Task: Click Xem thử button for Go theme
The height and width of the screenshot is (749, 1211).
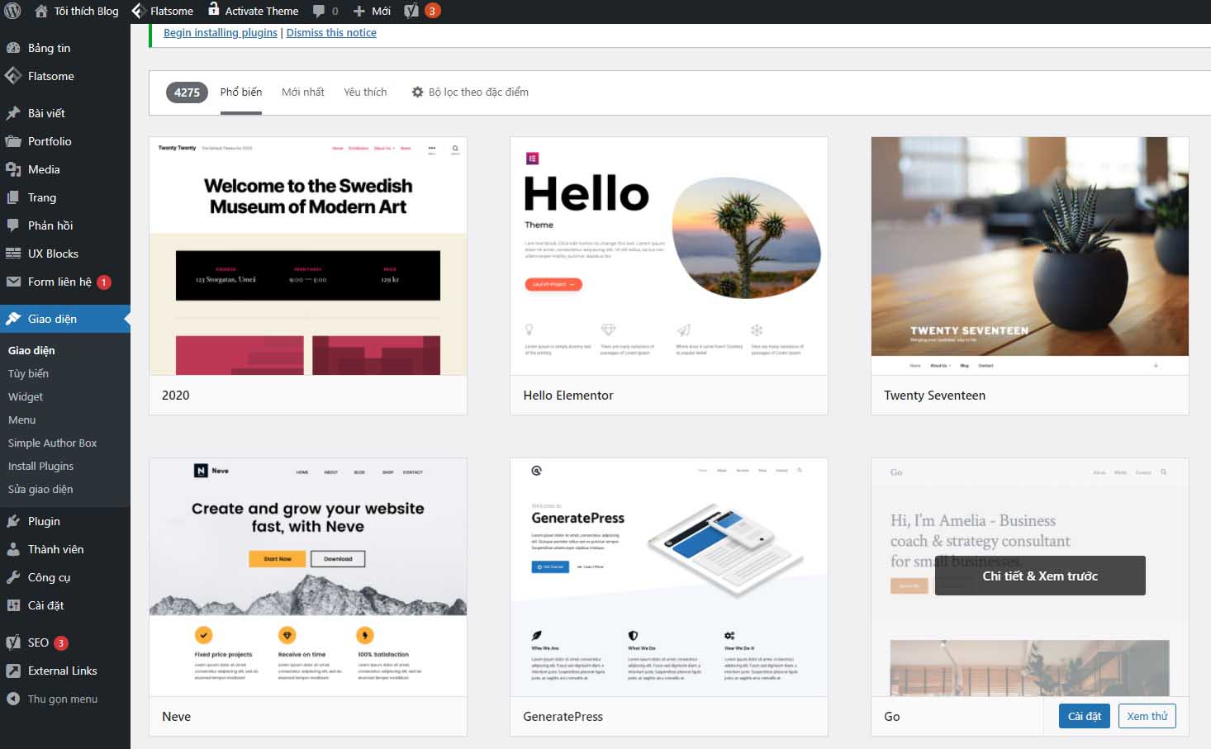Action: [1147, 716]
